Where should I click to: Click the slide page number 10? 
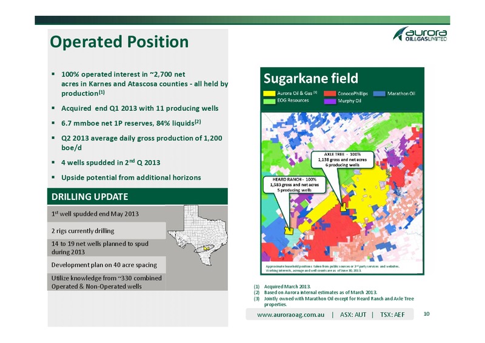pos(426,314)
